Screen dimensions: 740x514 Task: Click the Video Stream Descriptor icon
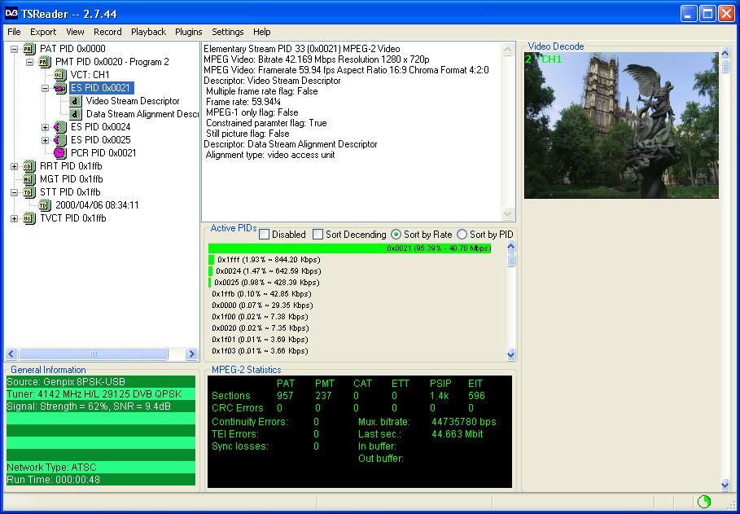click(76, 101)
